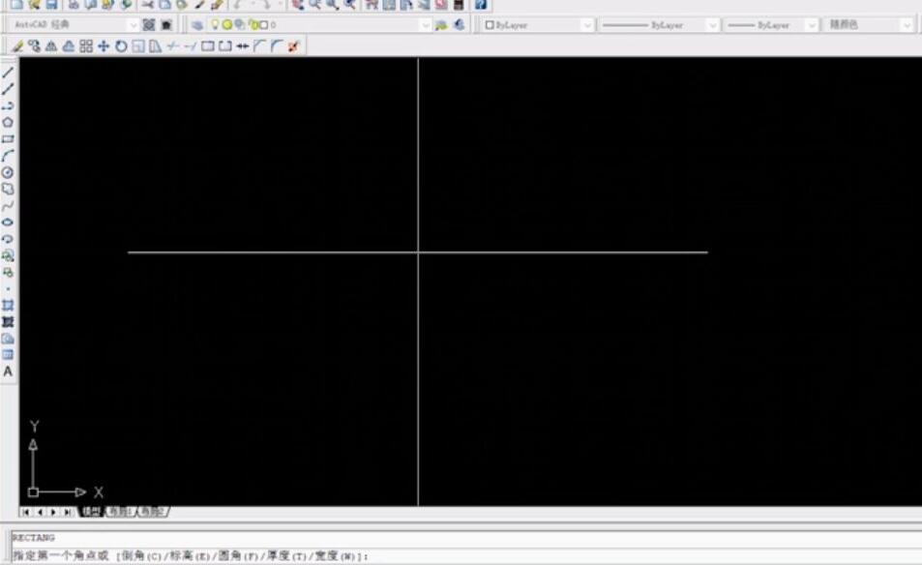Select the Move modify tool
The height and width of the screenshot is (565, 922).
(104, 45)
